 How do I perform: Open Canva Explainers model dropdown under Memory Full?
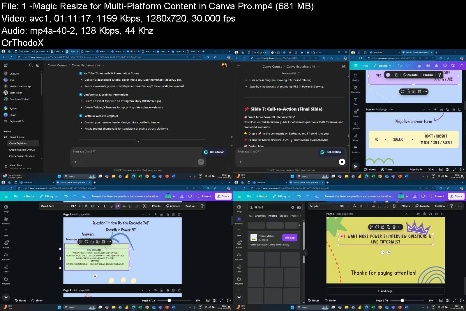(x=303, y=67)
